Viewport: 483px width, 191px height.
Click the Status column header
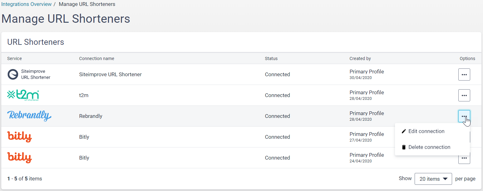271,58
